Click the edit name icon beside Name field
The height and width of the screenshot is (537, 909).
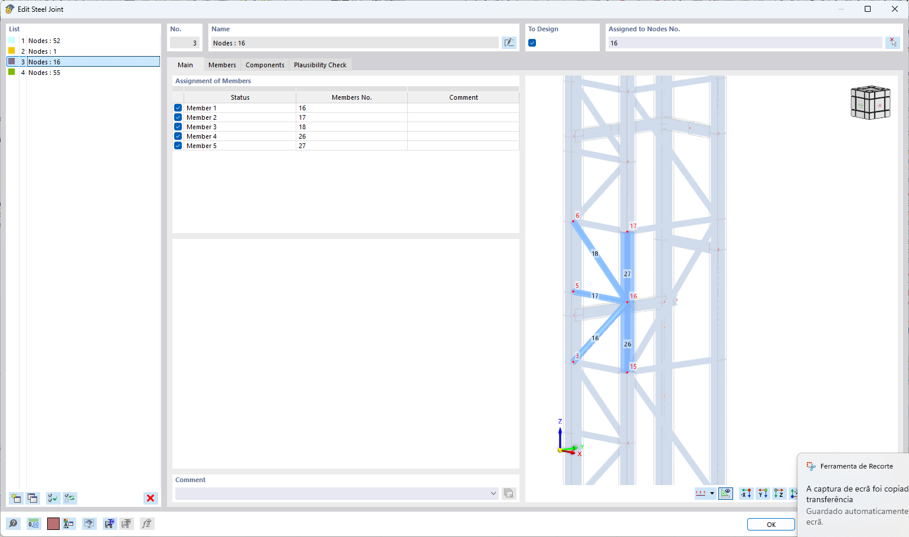coord(508,42)
